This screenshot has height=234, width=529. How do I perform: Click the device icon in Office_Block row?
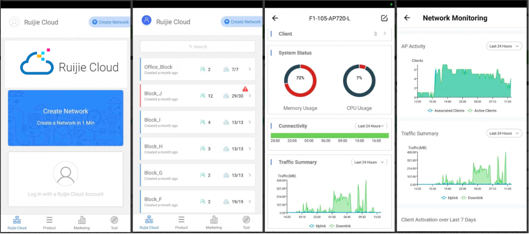[x=226, y=69]
